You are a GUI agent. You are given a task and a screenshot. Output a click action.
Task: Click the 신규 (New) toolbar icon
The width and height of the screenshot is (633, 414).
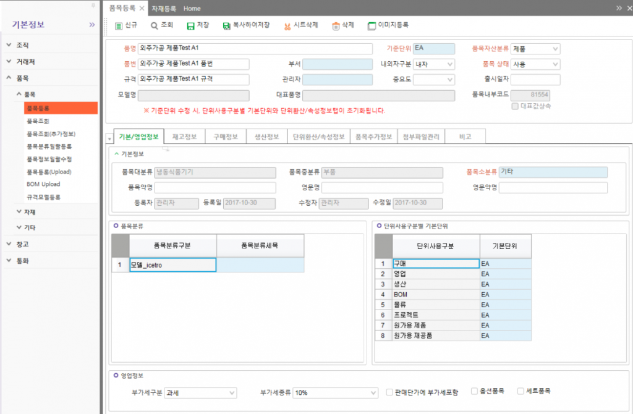[119, 26]
